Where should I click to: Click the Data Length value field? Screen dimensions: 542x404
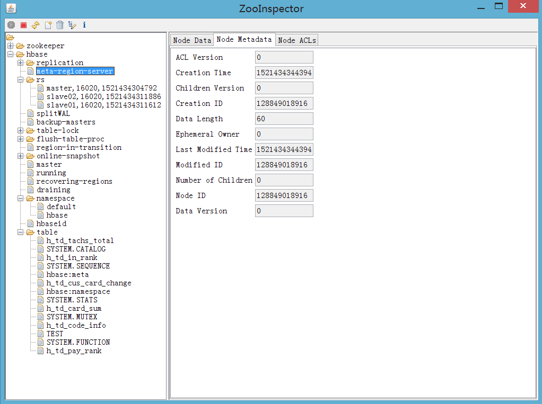(284, 119)
